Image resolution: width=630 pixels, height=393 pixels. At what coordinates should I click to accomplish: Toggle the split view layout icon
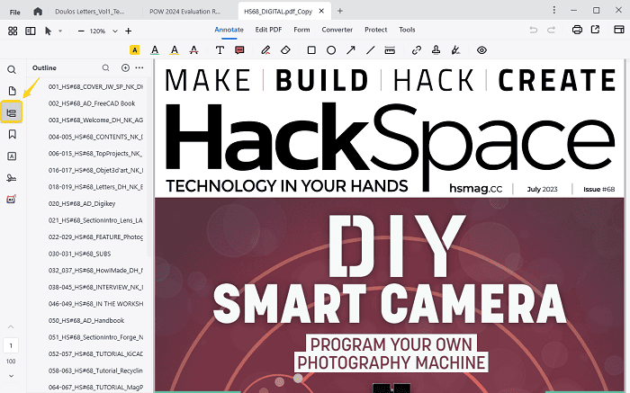[31, 31]
